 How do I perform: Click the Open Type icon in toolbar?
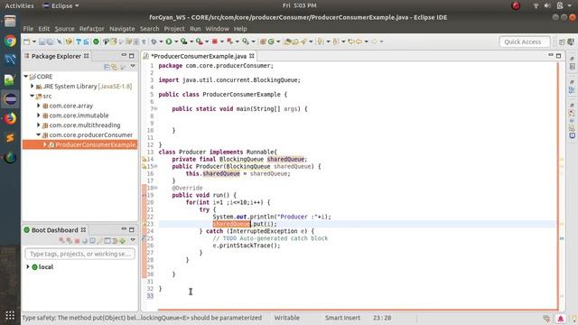[x=288, y=42]
